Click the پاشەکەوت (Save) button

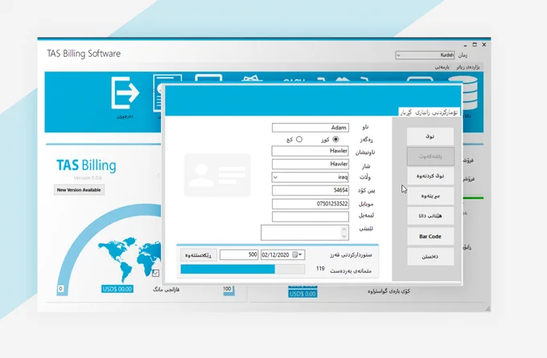(430, 157)
